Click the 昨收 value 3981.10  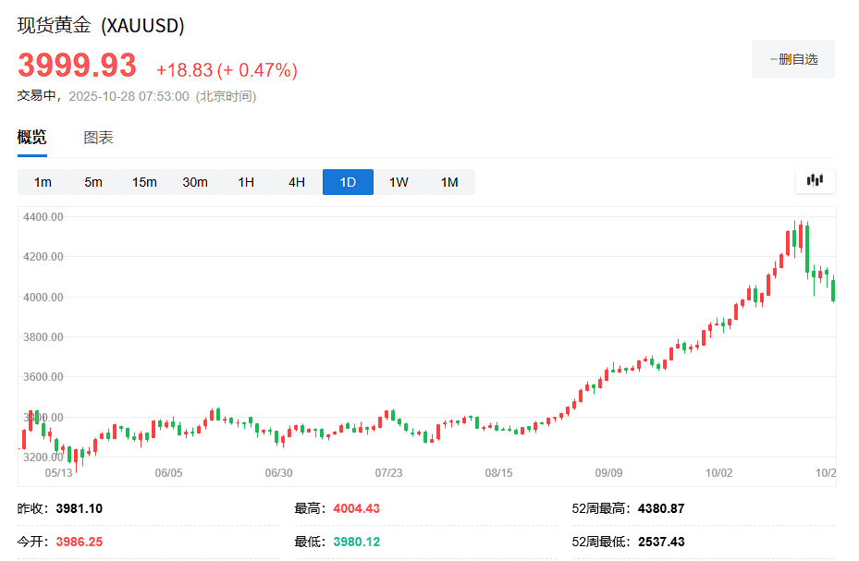79,508
